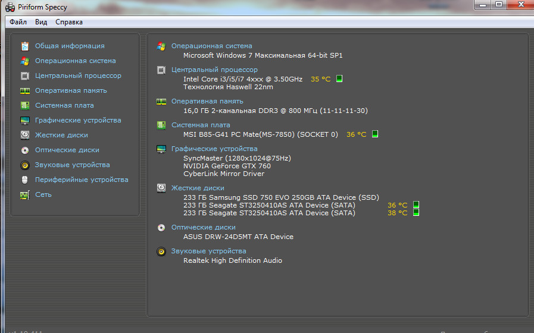Click the sidebar motherboard icon
534x333 pixels.
pos(25,105)
